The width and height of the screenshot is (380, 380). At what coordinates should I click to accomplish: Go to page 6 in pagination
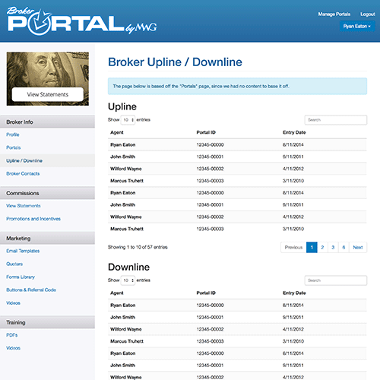344,247
